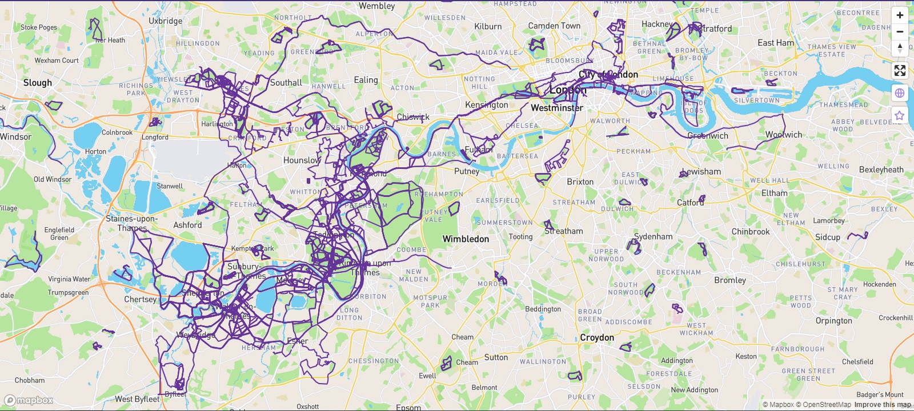Screen dimensions: 914x411
Task: Click the Bromley map label
Action: point(730,280)
